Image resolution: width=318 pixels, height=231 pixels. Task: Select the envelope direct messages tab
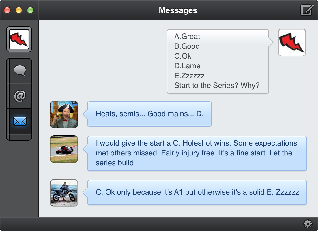click(x=19, y=121)
